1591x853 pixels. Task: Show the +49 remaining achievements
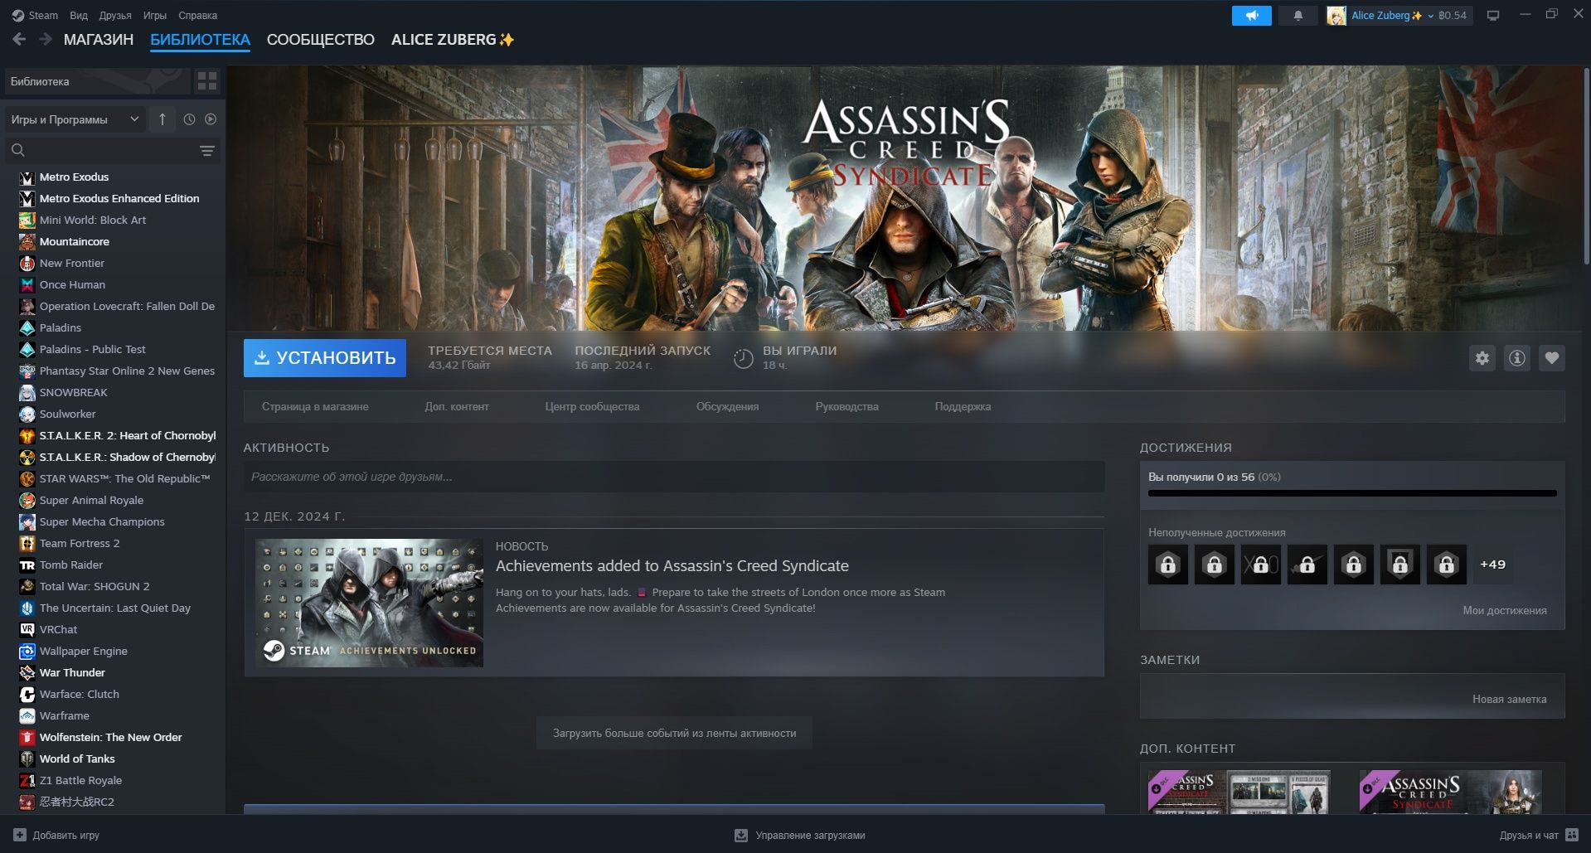(1492, 565)
